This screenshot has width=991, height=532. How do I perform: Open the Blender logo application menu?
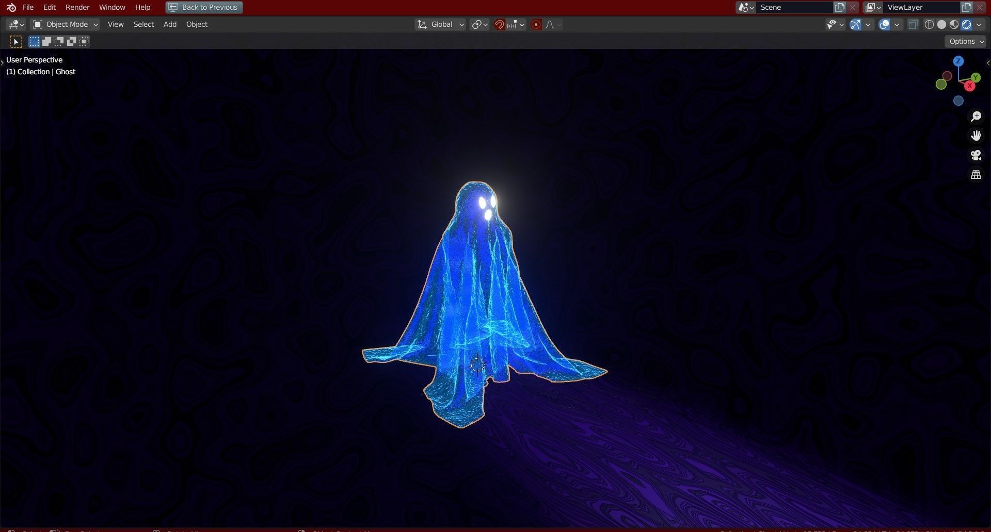pyautogui.click(x=11, y=7)
